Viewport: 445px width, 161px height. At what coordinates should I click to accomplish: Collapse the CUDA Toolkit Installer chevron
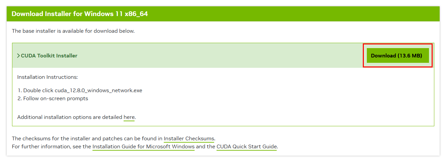(x=18, y=56)
